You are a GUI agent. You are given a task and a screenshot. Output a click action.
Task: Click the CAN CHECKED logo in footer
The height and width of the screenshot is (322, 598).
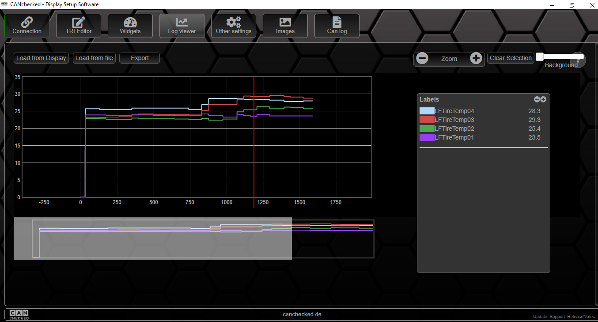click(19, 314)
